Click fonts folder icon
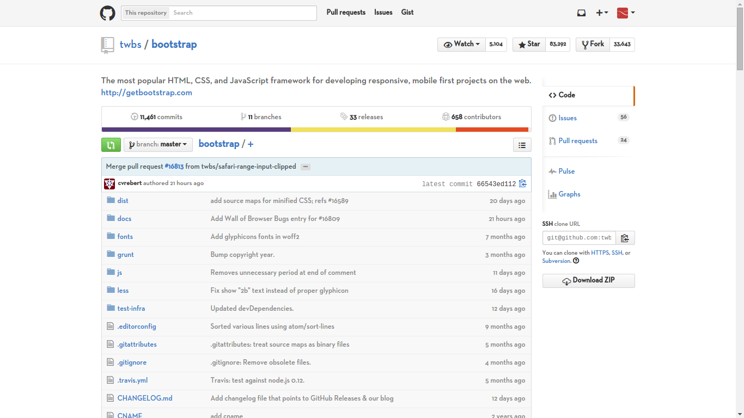The width and height of the screenshot is (744, 418). pyautogui.click(x=111, y=236)
